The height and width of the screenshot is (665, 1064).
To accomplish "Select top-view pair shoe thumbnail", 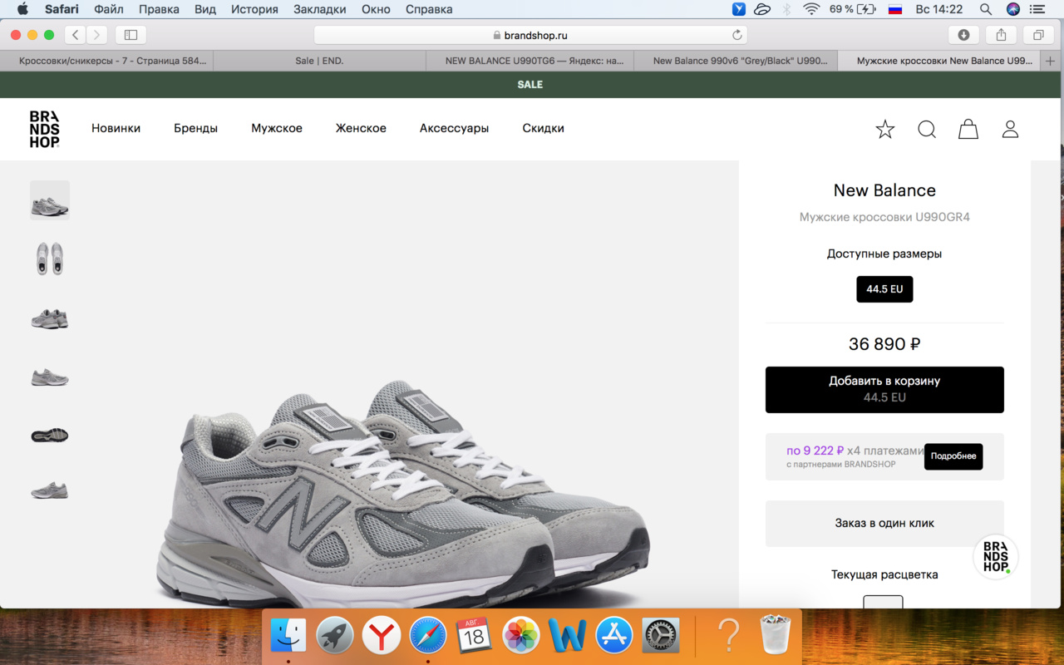I will point(50,259).
